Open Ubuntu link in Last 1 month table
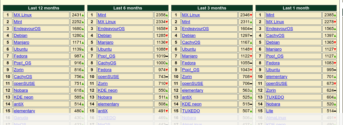This screenshot has width=343, height=125. (273, 70)
